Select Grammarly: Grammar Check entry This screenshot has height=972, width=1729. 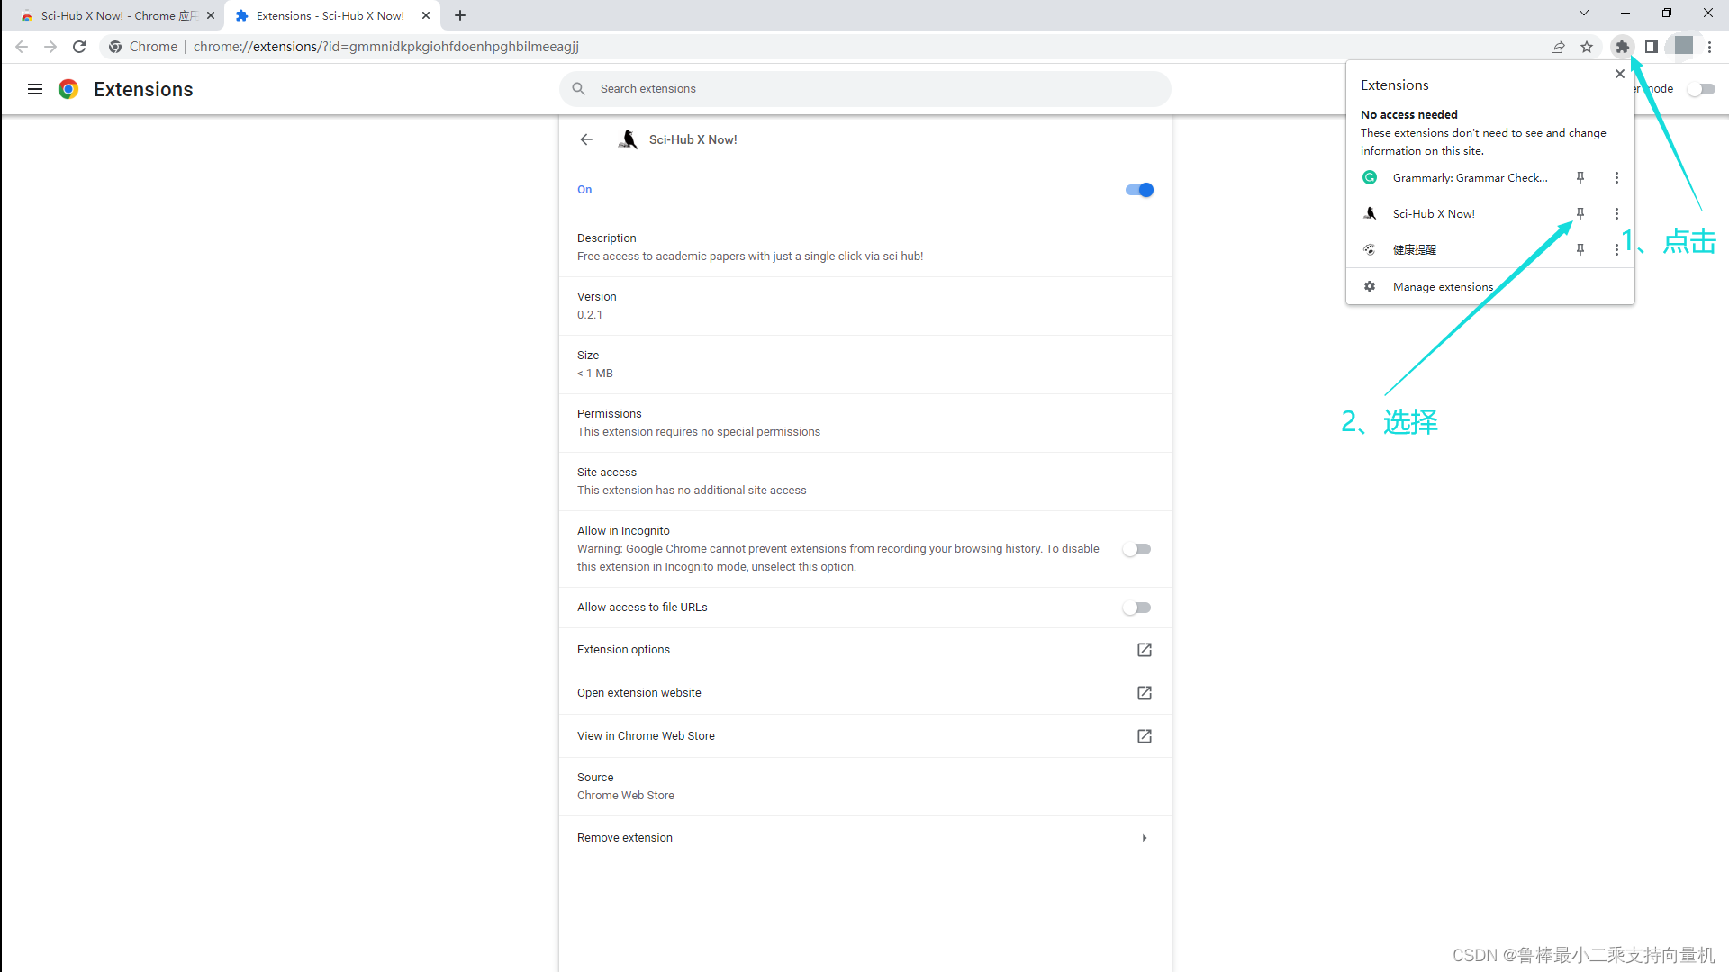pos(1471,178)
